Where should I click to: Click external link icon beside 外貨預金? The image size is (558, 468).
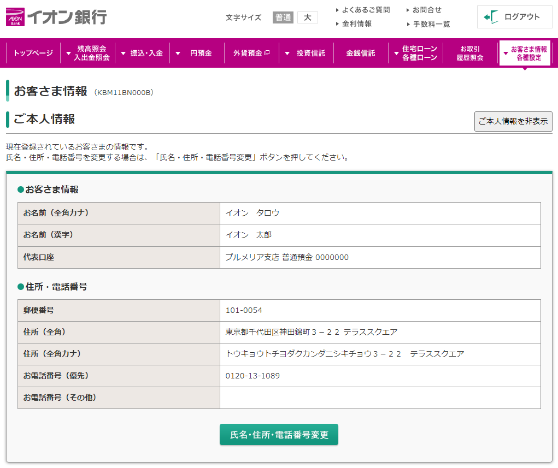(x=267, y=53)
